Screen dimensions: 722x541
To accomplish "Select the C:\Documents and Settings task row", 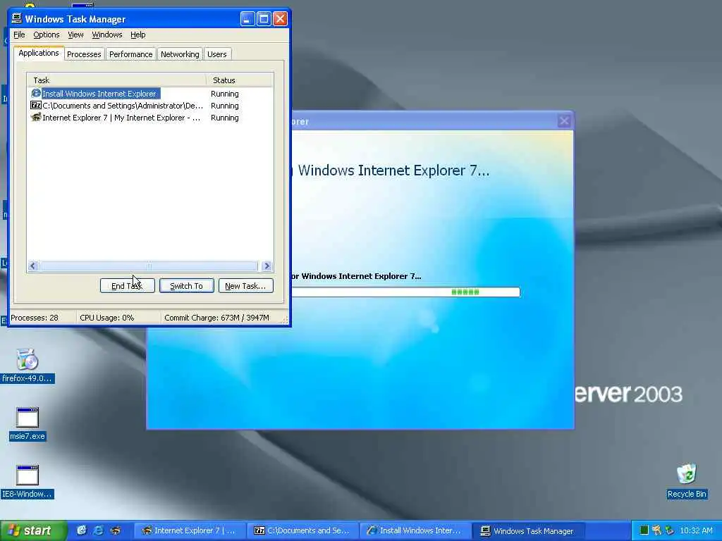I will pos(123,106).
